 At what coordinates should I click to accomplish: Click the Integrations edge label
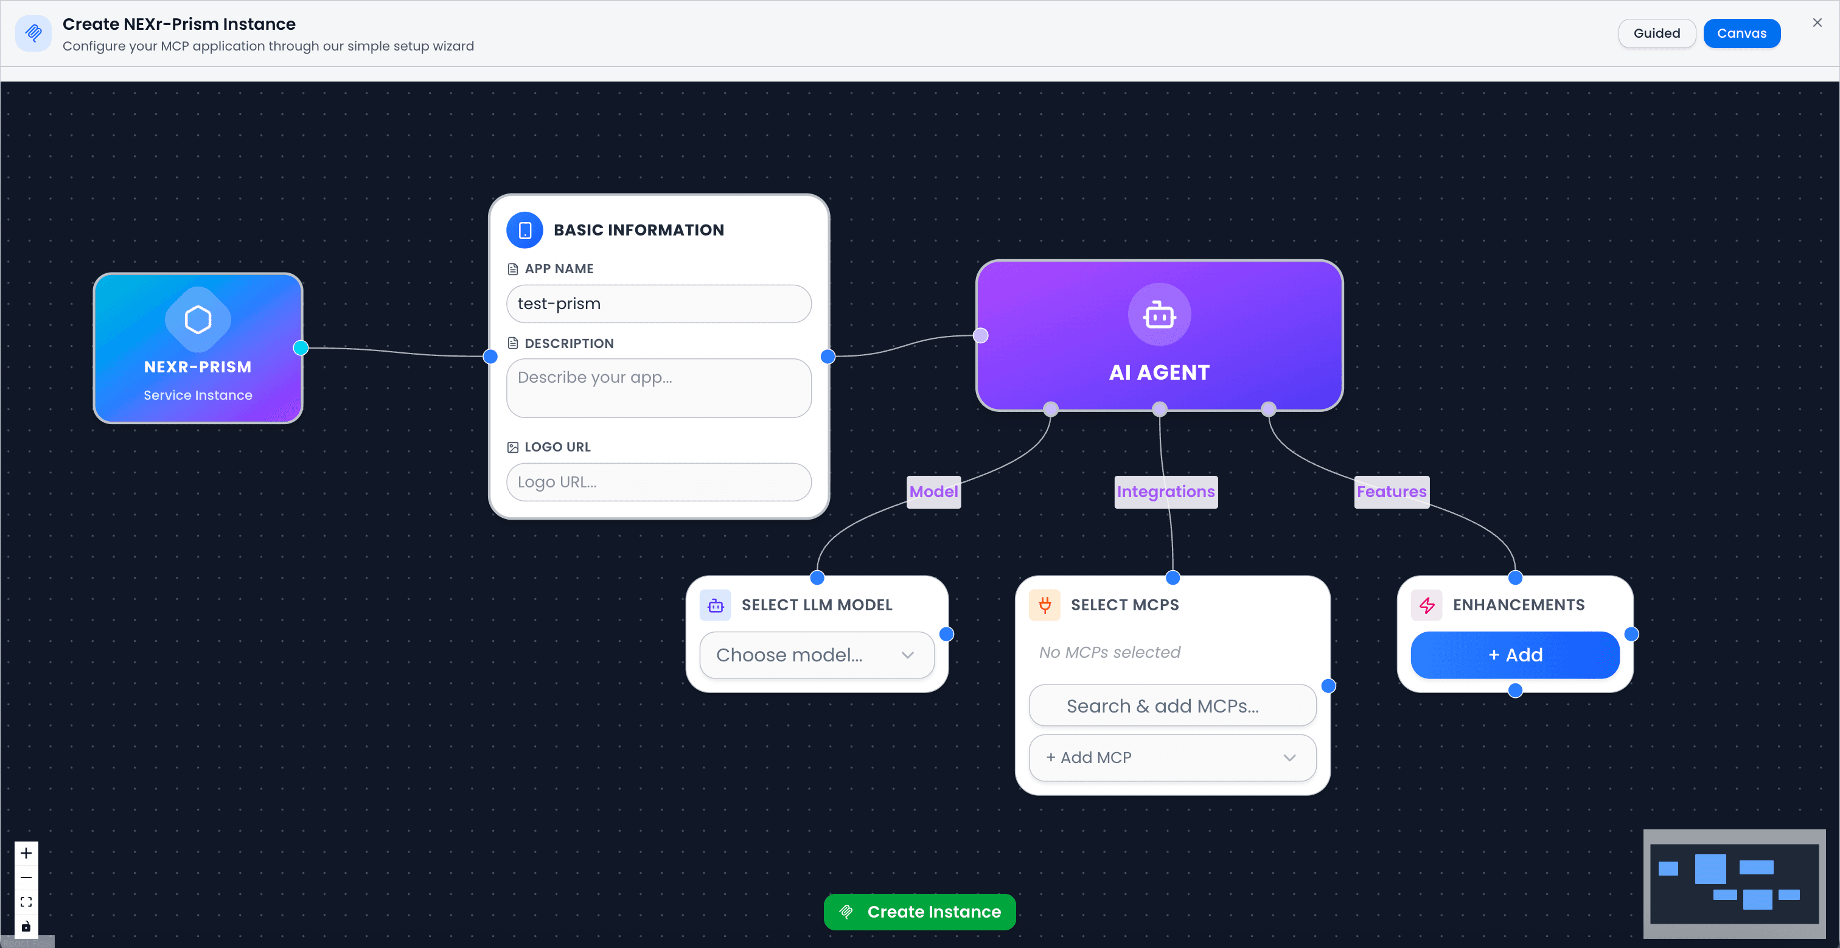pyautogui.click(x=1165, y=492)
